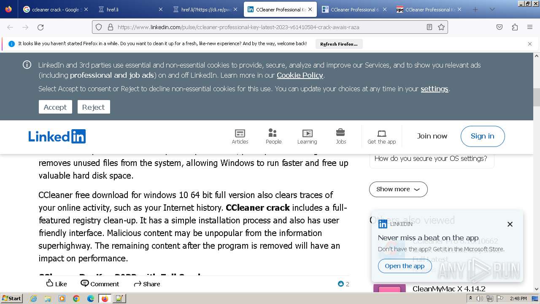Reload the page with the refresh icon
This screenshot has width=540, height=304.
click(x=40, y=27)
